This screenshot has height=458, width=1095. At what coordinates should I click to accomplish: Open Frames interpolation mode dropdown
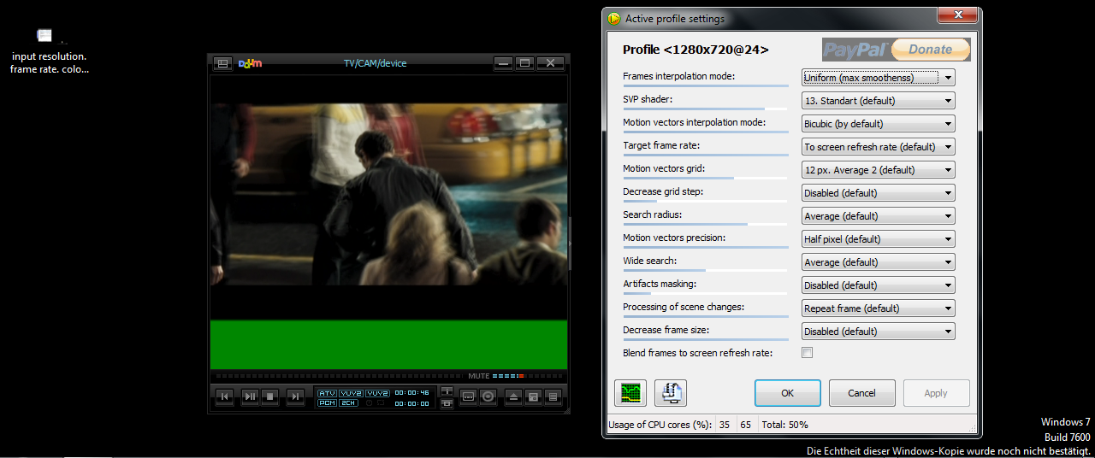tap(878, 78)
